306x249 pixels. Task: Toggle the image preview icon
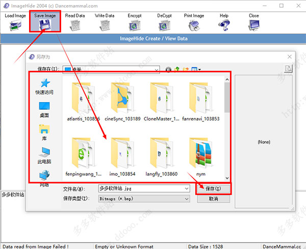(288, 68)
